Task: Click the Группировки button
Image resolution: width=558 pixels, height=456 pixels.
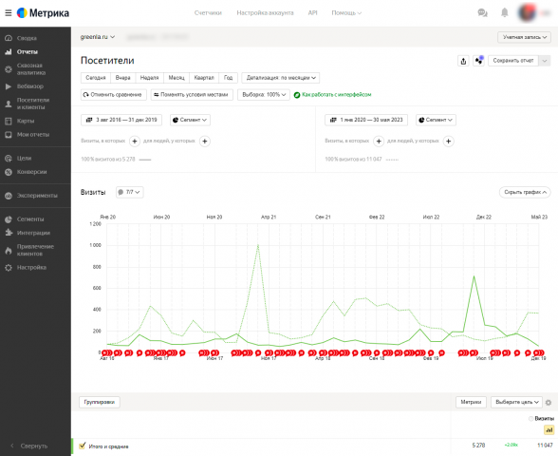Action: (x=100, y=402)
